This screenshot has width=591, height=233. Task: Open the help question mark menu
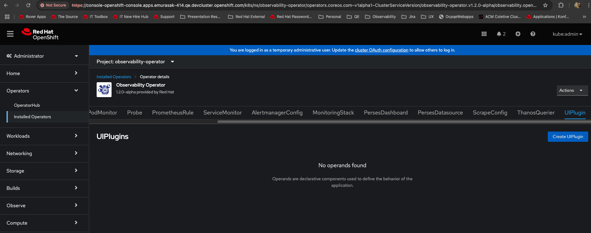click(x=533, y=34)
